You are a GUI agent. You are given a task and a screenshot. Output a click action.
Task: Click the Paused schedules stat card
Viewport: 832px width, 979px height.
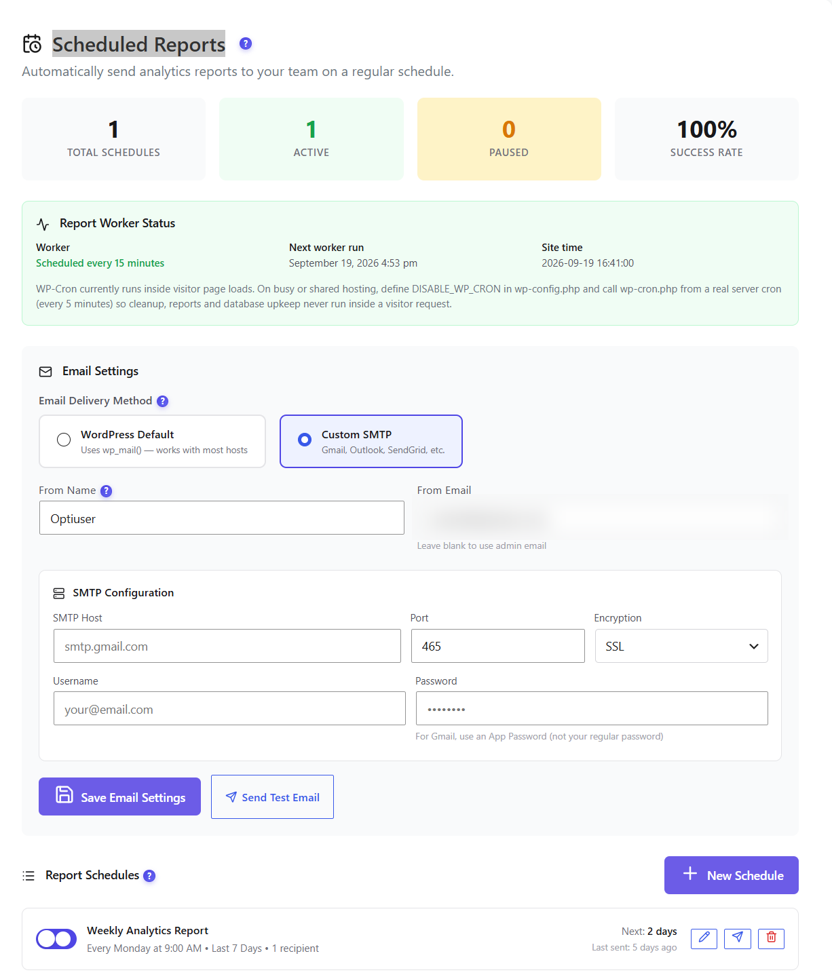tap(509, 139)
